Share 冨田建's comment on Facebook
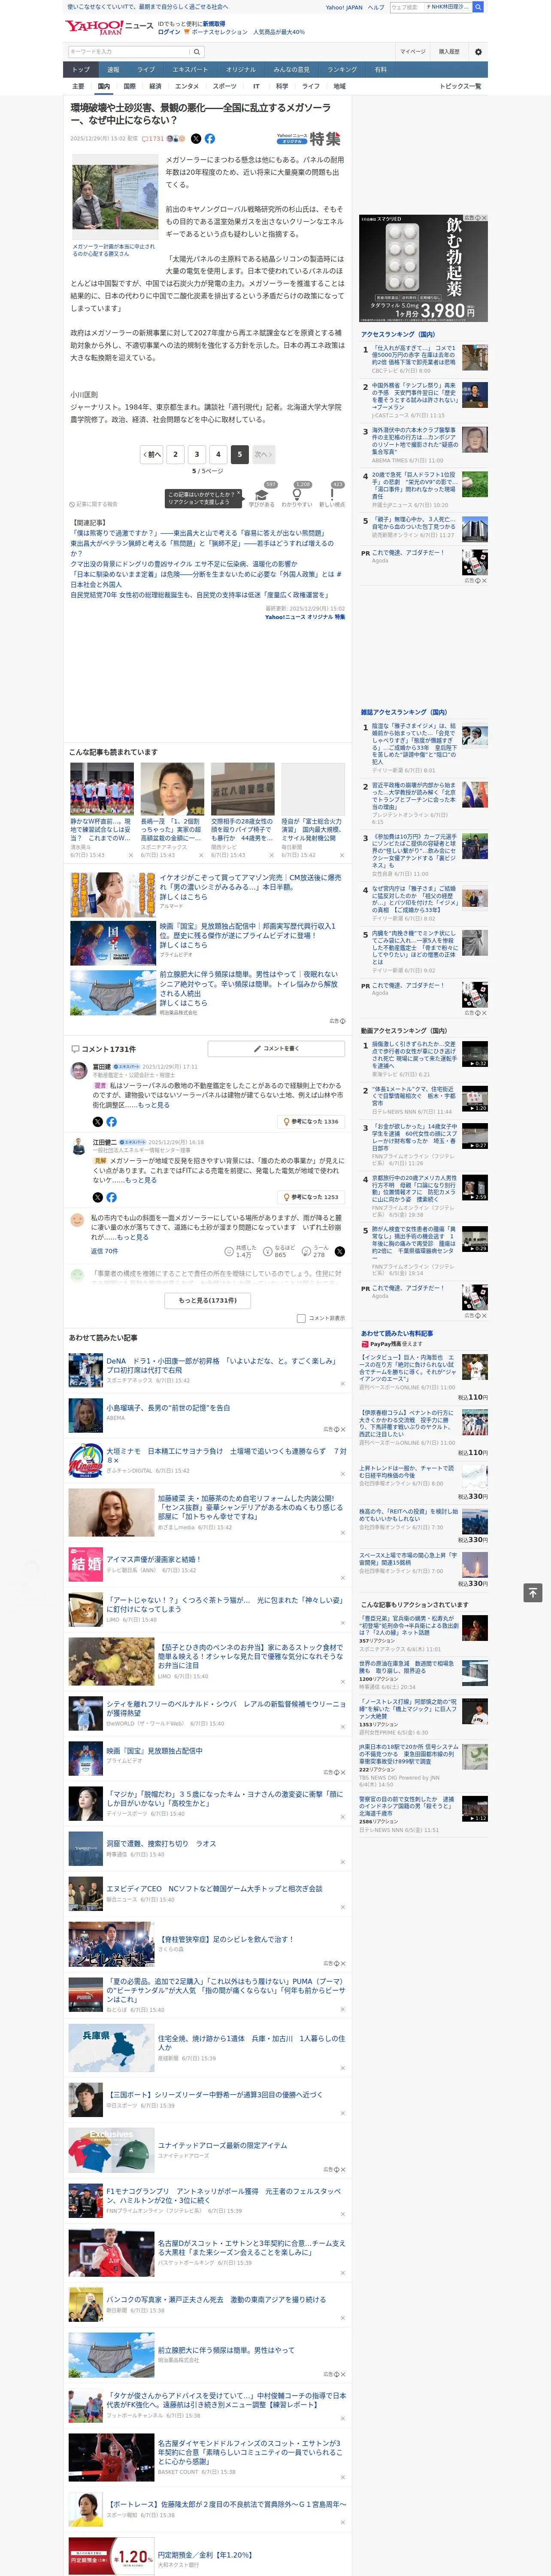Image resolution: width=551 pixels, height=2576 pixels. coord(111,1122)
